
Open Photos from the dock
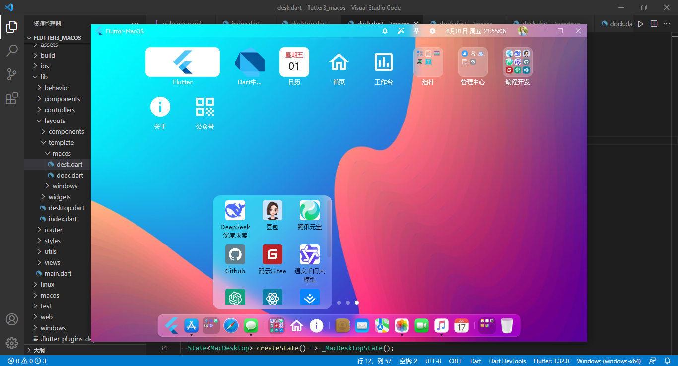402,325
